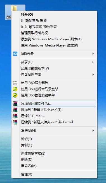The height and width of the screenshot is (183, 106).
Task: Expand the 发送到(N) submenu arrow
Action: [93, 131]
